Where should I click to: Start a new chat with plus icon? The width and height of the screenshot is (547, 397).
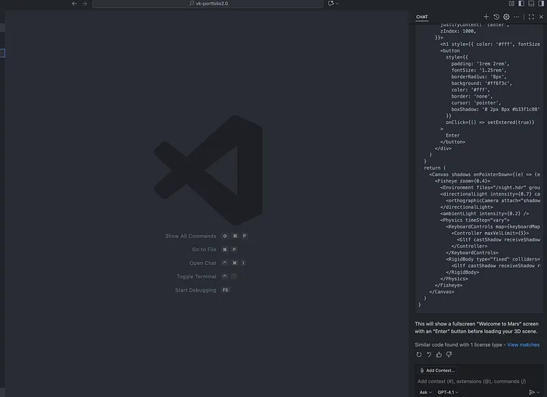click(x=486, y=17)
